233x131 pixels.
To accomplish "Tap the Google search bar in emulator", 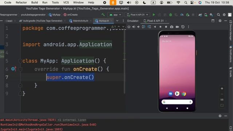I will point(177,102).
